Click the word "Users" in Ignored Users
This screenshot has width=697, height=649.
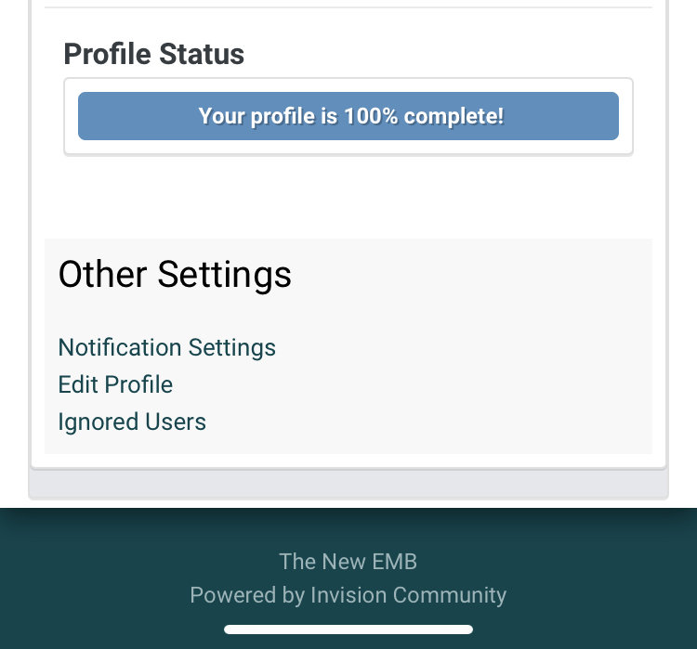point(176,422)
